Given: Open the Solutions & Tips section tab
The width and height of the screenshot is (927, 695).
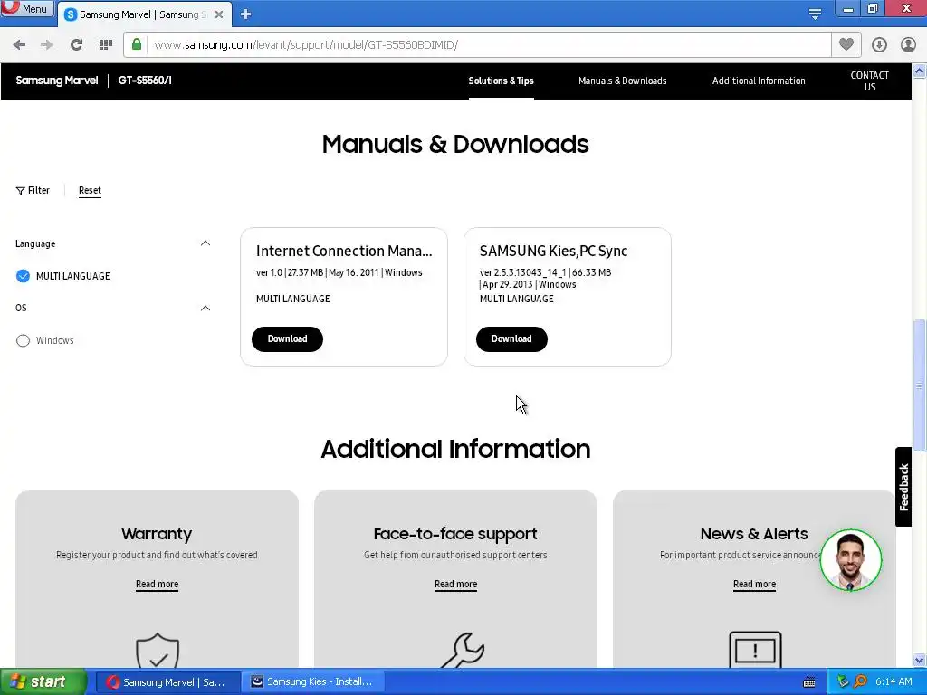Looking at the screenshot, I should click(501, 81).
